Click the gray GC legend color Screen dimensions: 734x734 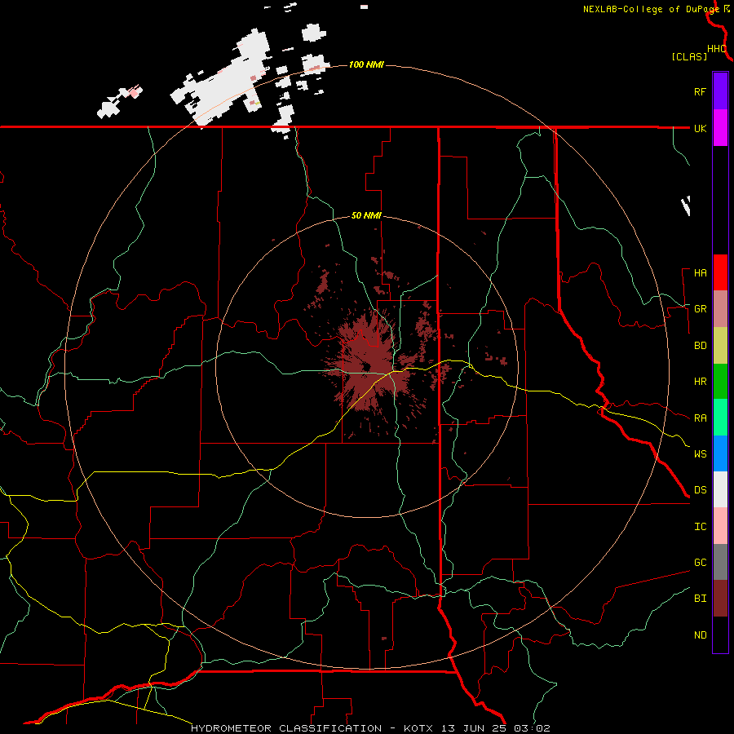click(720, 562)
